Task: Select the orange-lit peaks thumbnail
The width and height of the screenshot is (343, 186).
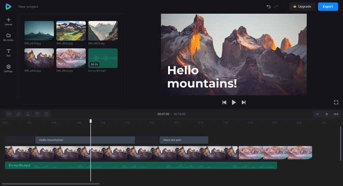Action: tap(39, 58)
